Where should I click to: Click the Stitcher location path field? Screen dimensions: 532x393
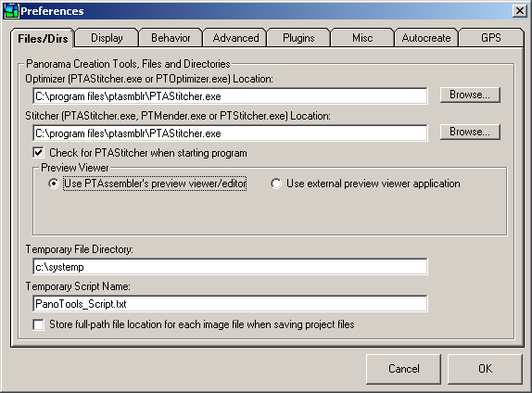coord(230,133)
